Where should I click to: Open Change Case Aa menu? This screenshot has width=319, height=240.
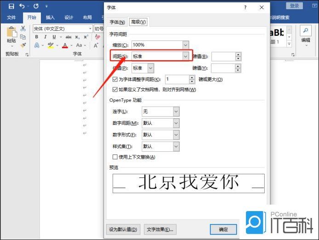click(x=79, y=45)
